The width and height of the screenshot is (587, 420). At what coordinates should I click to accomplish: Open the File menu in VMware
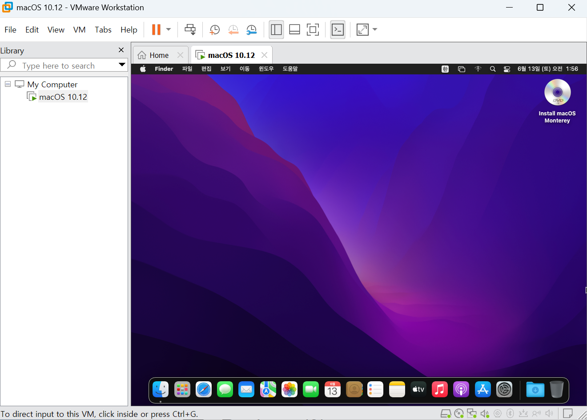10,30
